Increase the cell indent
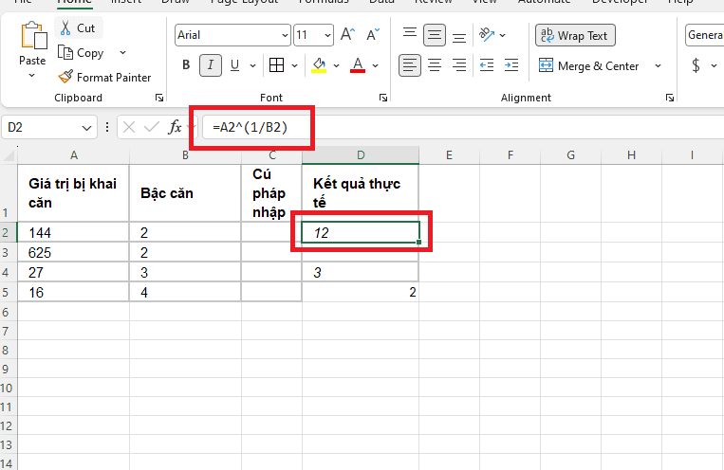Screen dimensions: 724x470 pos(511,65)
